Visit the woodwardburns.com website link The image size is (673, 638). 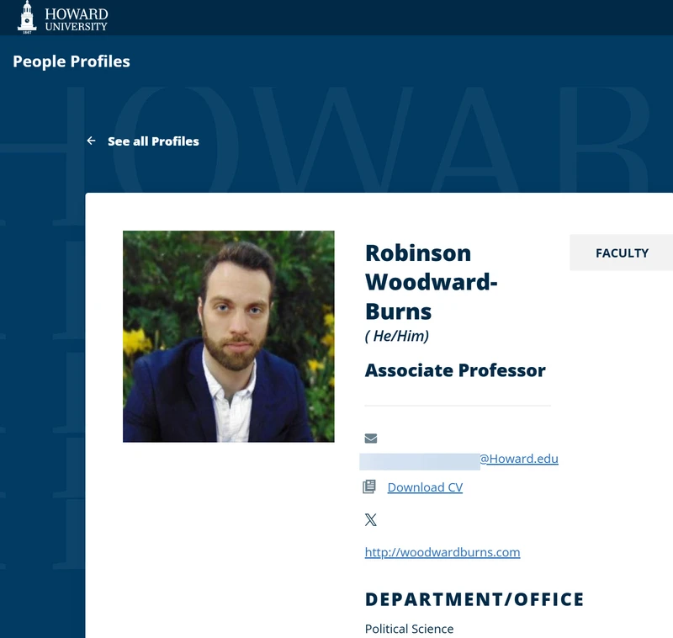(442, 552)
